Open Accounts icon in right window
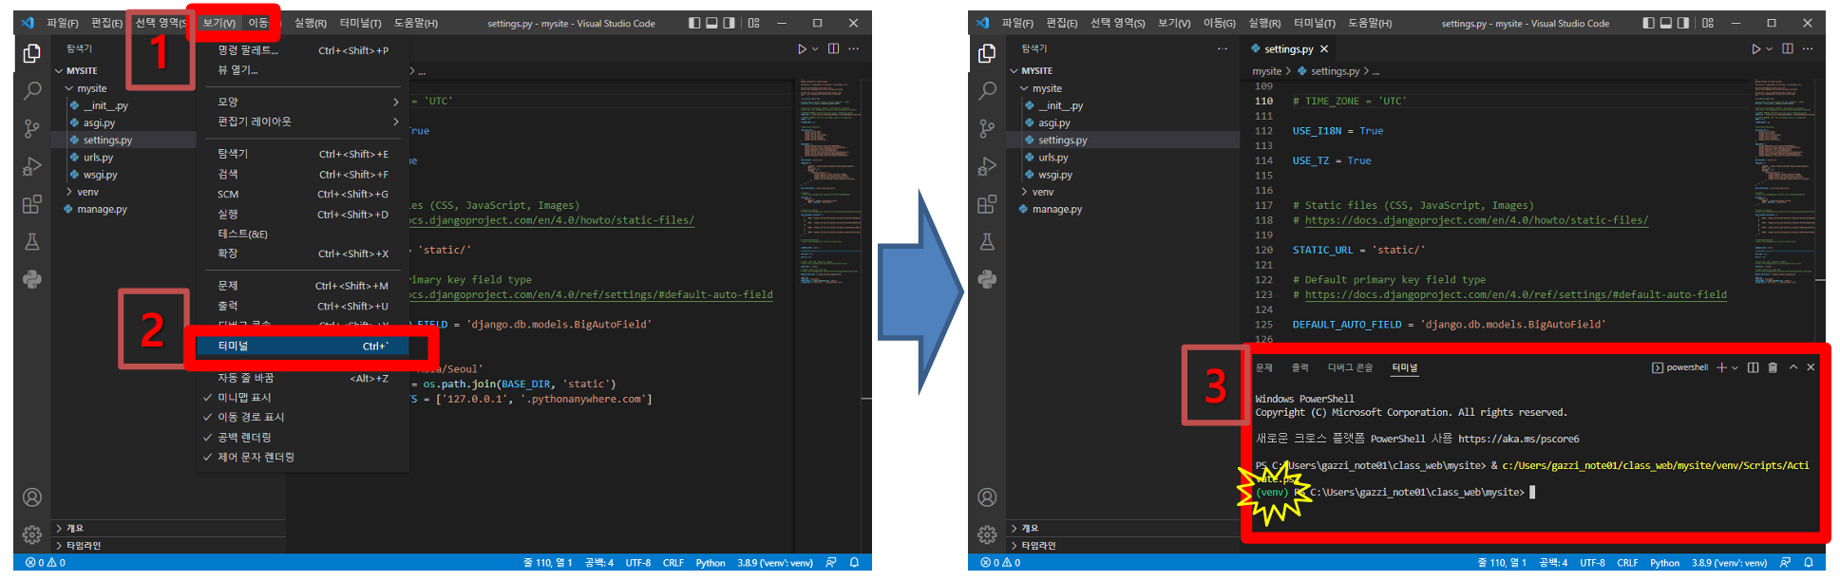 point(988,497)
